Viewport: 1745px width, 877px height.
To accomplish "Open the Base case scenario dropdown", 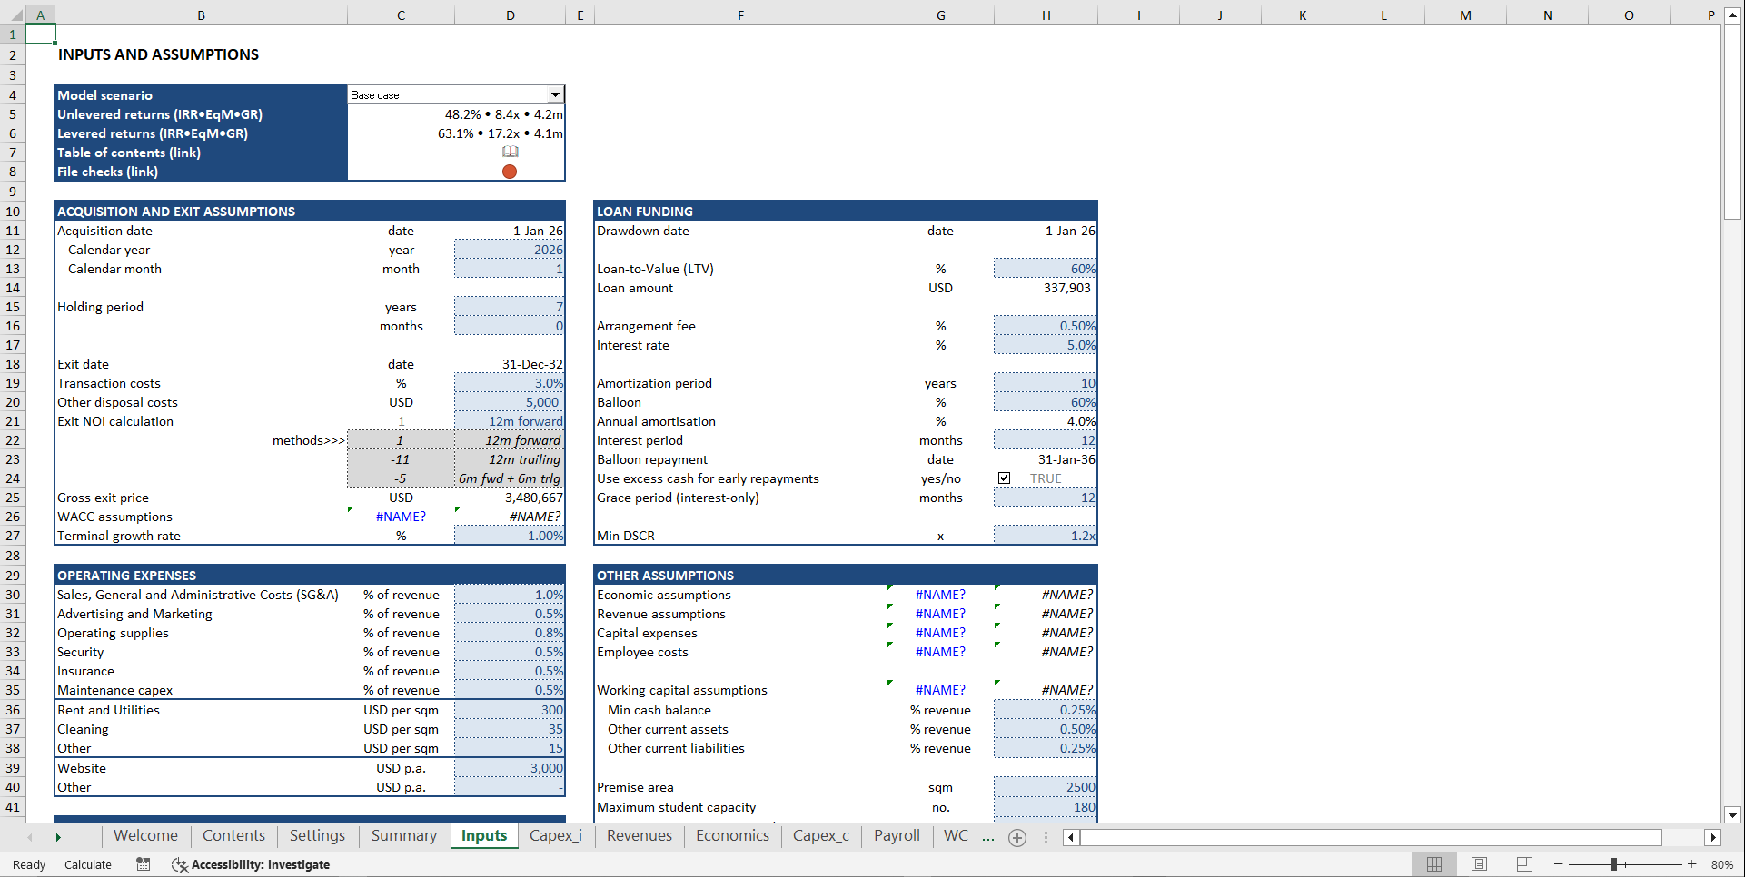I will coord(556,94).
